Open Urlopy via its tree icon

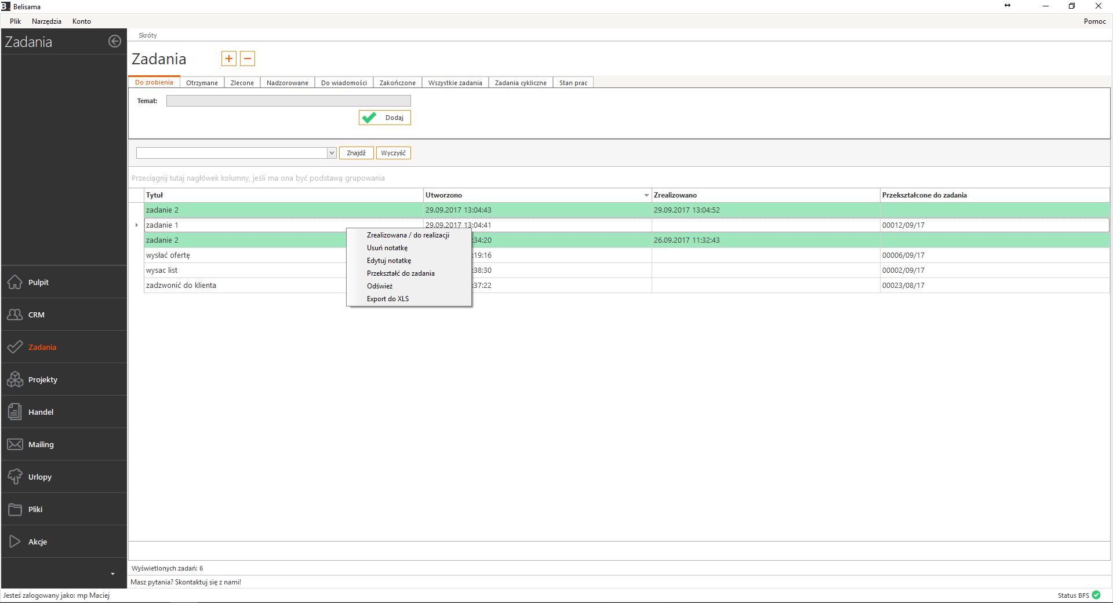(x=15, y=477)
